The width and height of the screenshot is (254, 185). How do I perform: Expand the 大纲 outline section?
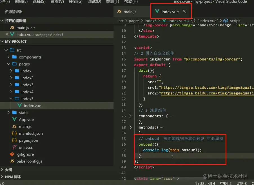[x=2, y=170]
